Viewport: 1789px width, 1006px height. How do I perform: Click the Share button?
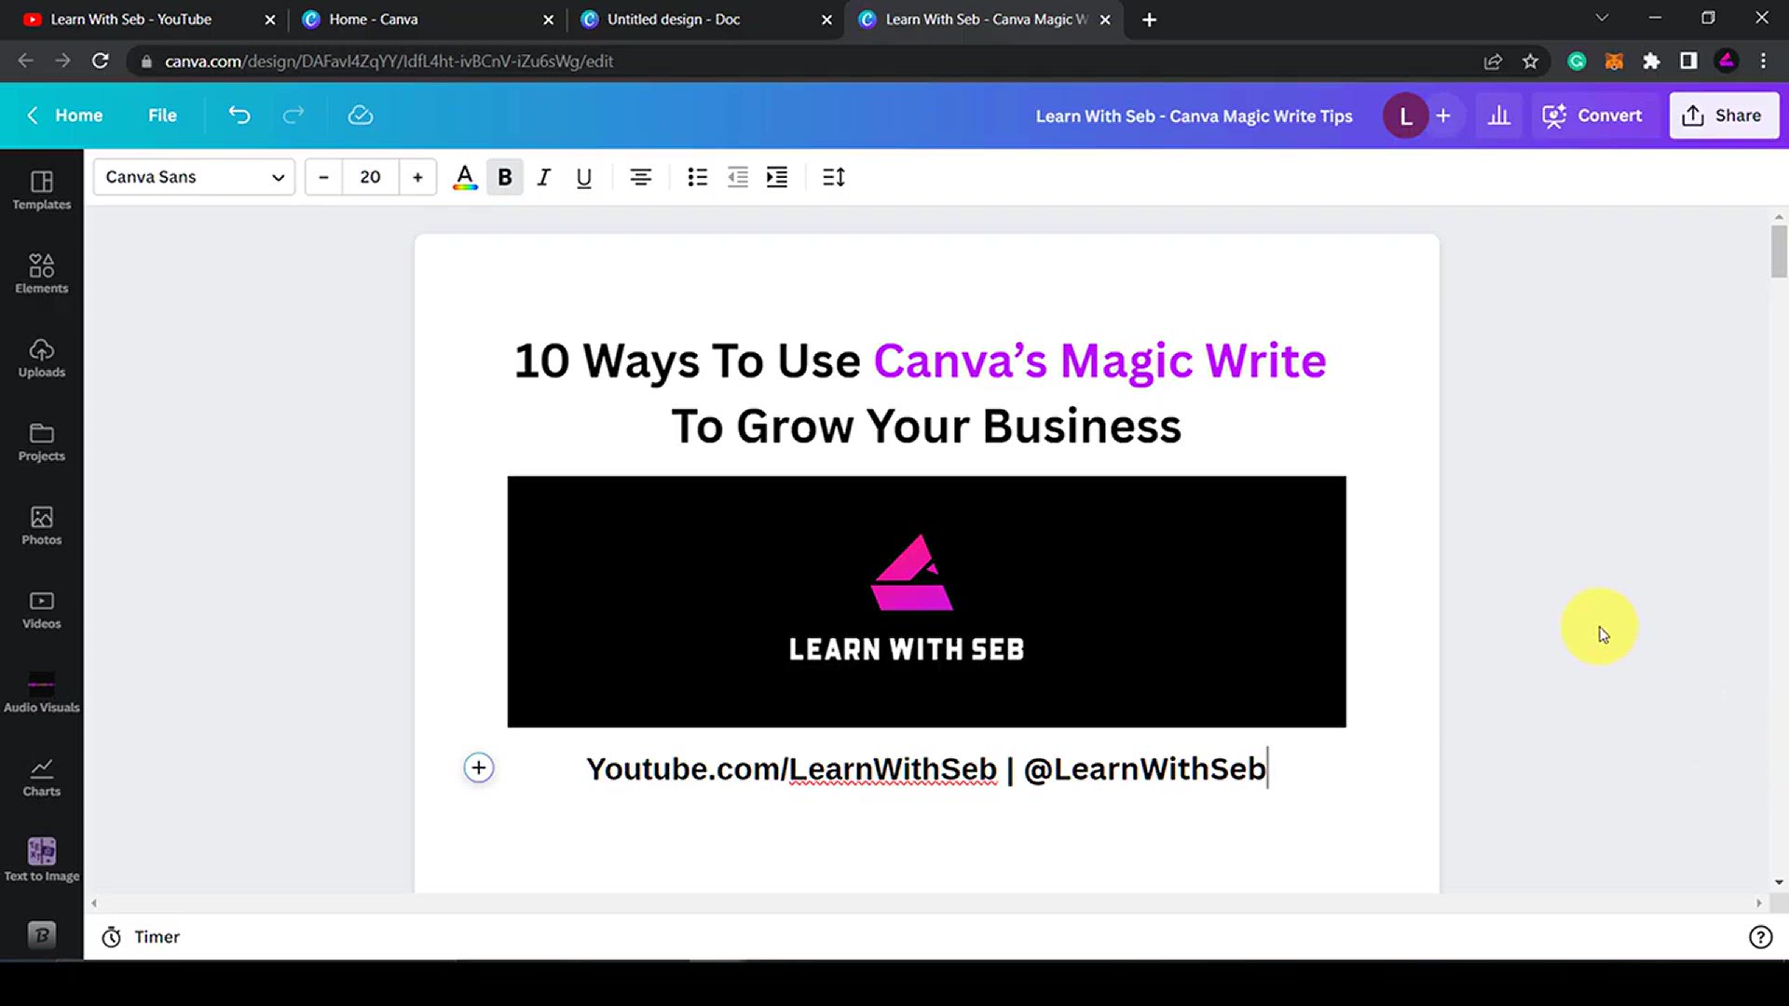(x=1723, y=116)
